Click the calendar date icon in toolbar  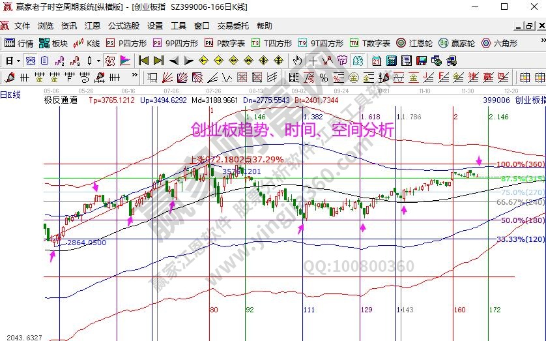click(376, 61)
